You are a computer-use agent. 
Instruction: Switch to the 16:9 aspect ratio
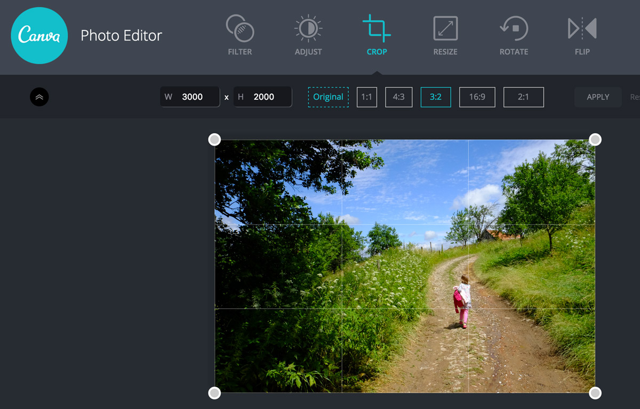tap(477, 97)
